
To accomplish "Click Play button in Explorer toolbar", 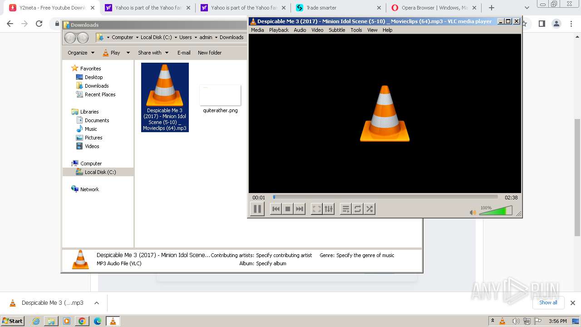I will pos(112,53).
